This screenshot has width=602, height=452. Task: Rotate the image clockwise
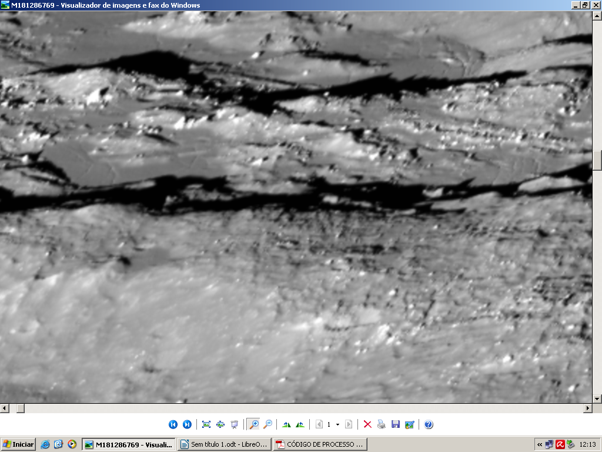click(x=287, y=424)
